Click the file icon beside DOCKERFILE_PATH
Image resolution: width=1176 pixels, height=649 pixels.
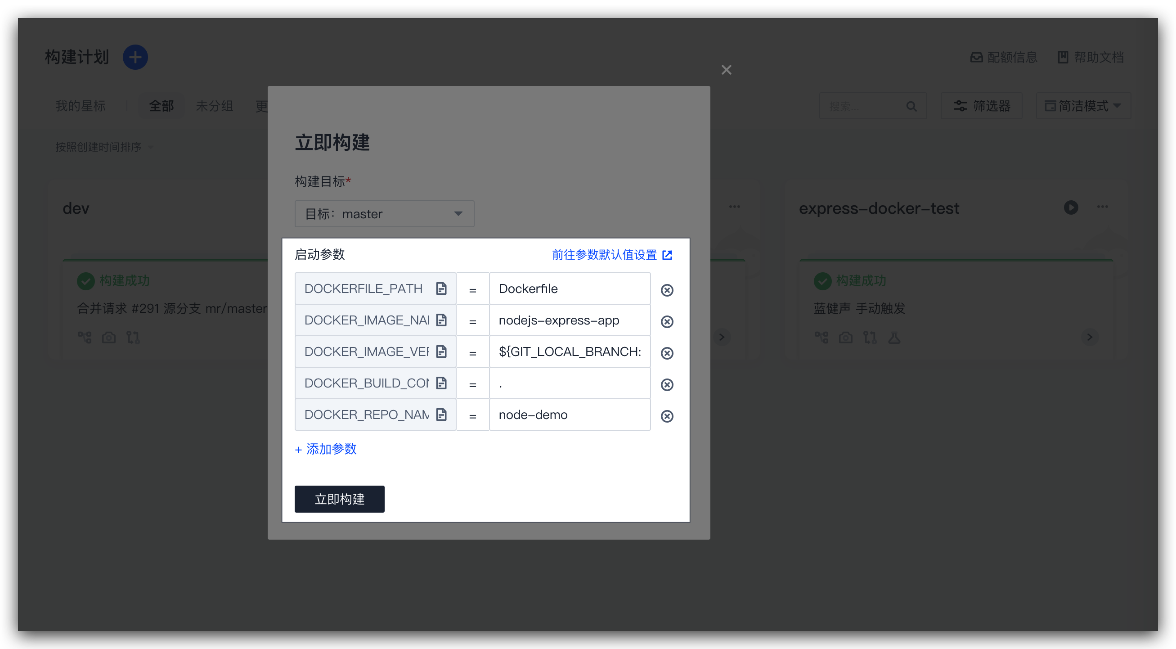pyautogui.click(x=441, y=288)
